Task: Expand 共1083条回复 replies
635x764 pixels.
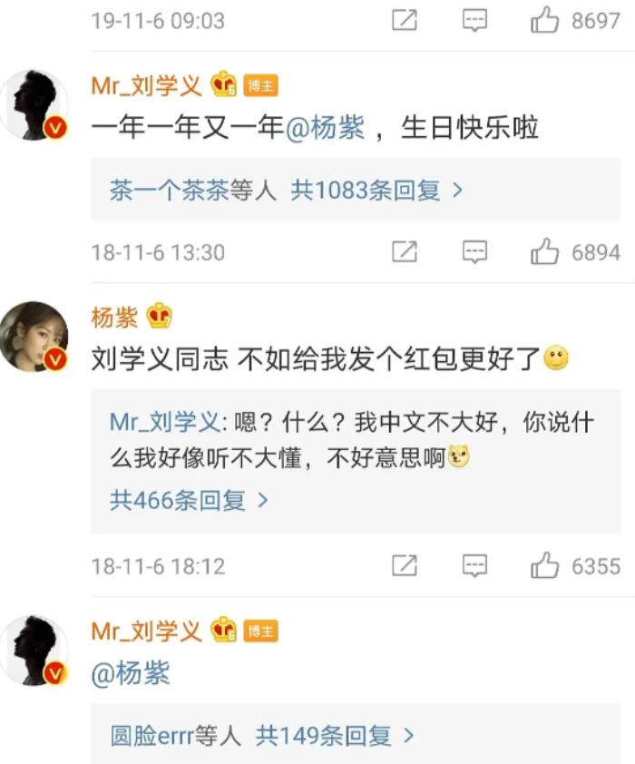Action: point(376,190)
